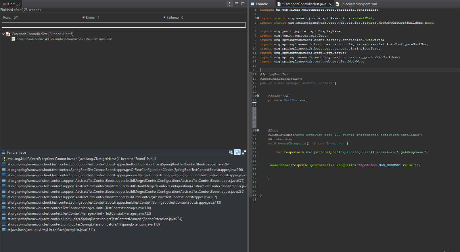Click the 'Runs: 0/1' counter
This screenshot has width=460, height=252.
[x=11, y=18]
